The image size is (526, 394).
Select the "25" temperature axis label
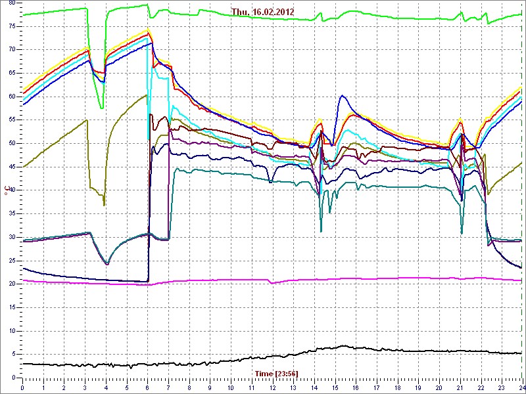tap(11, 261)
